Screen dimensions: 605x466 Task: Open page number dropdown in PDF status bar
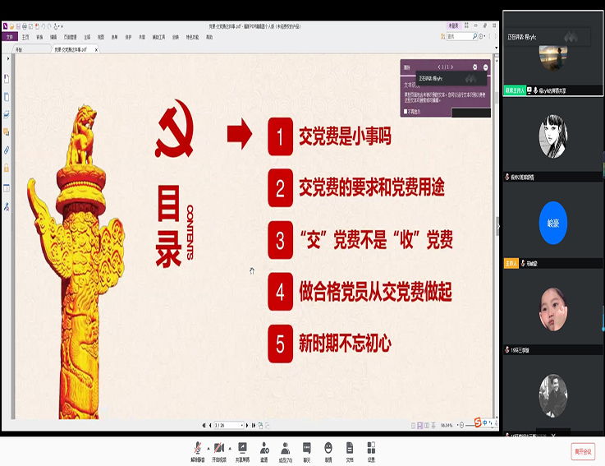pos(242,425)
